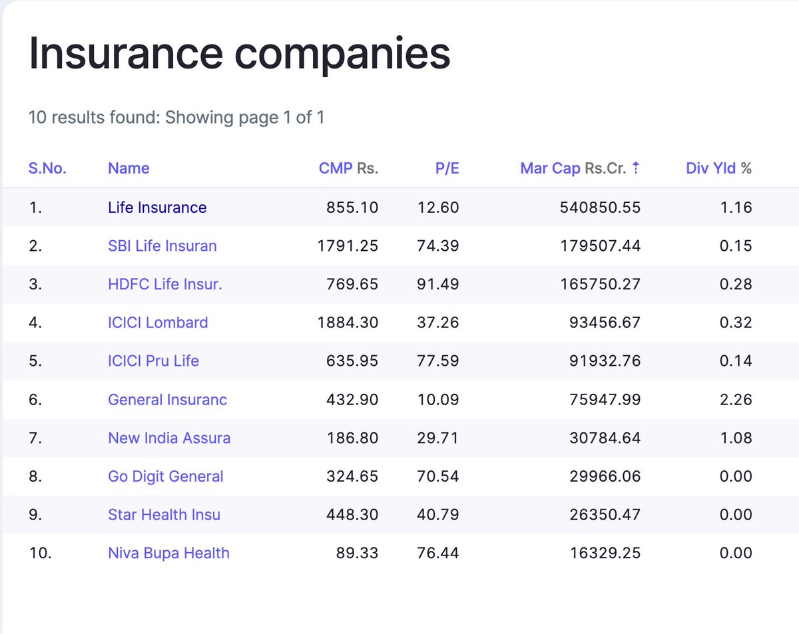
Task: Select P/E value 91.49
Action: click(x=438, y=285)
